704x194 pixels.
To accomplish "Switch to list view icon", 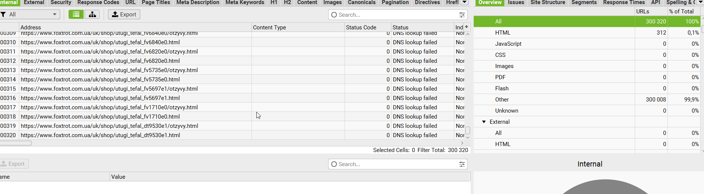I will [76, 14].
